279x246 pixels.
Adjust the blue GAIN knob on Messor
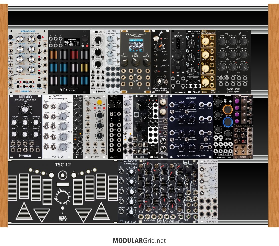tap(228, 122)
